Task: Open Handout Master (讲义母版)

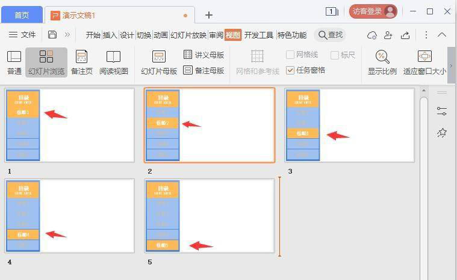Action: point(204,55)
